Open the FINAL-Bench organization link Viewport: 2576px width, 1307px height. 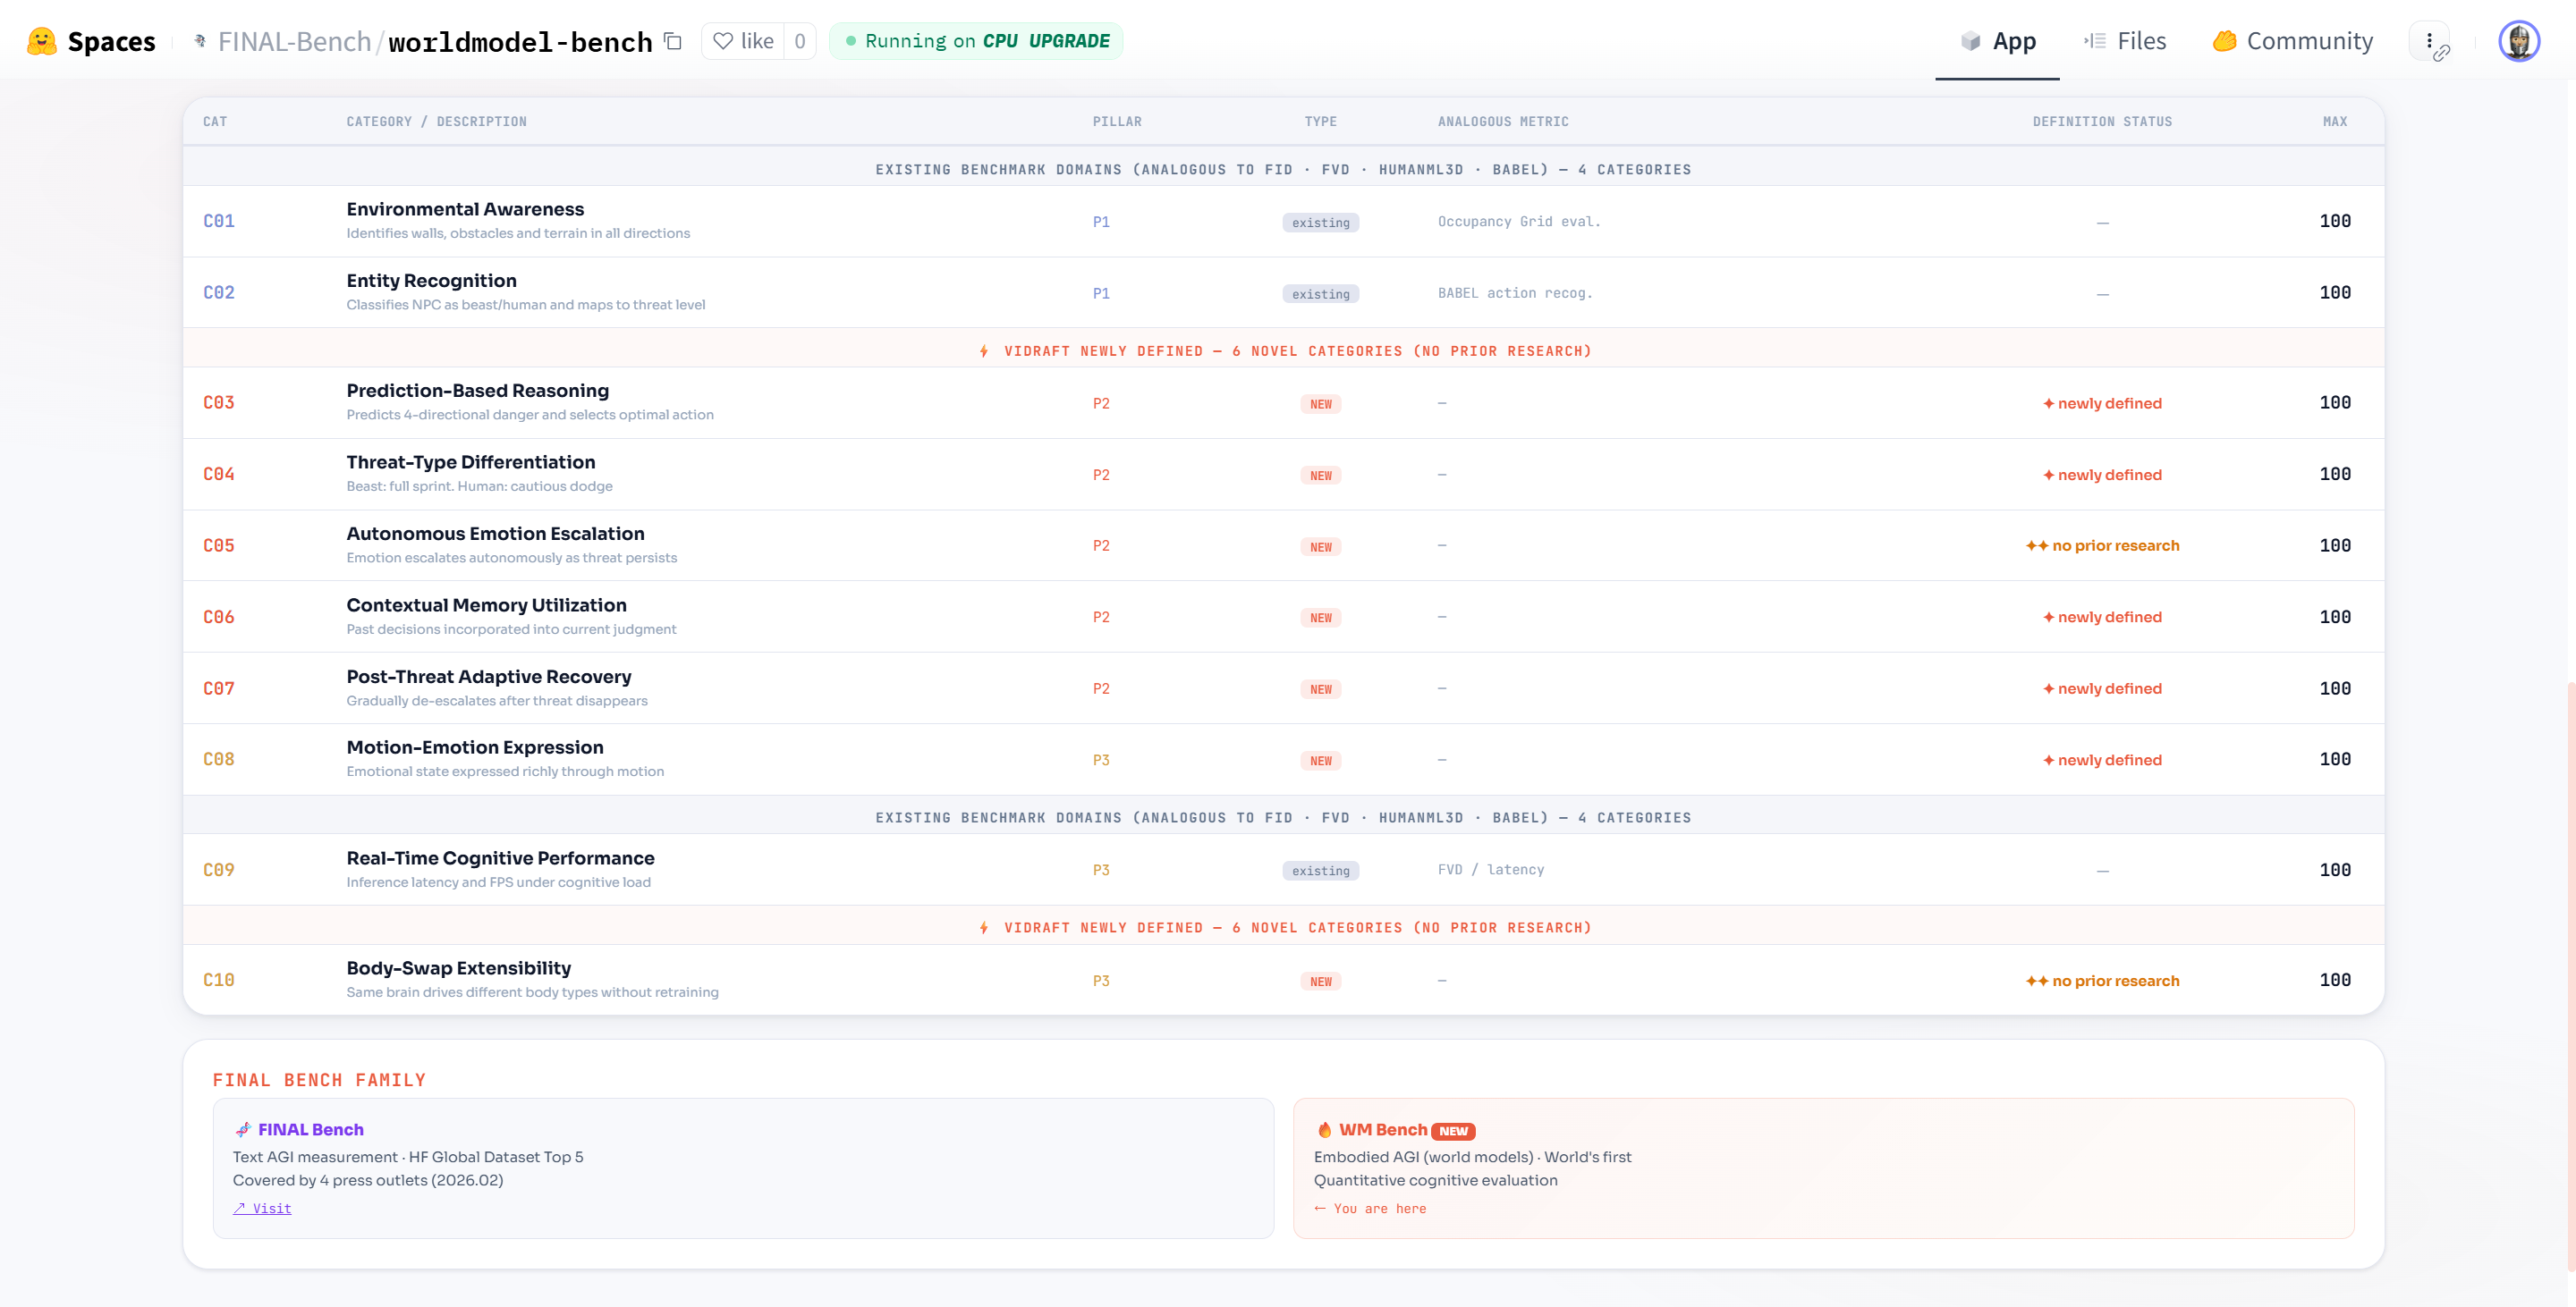coord(294,41)
